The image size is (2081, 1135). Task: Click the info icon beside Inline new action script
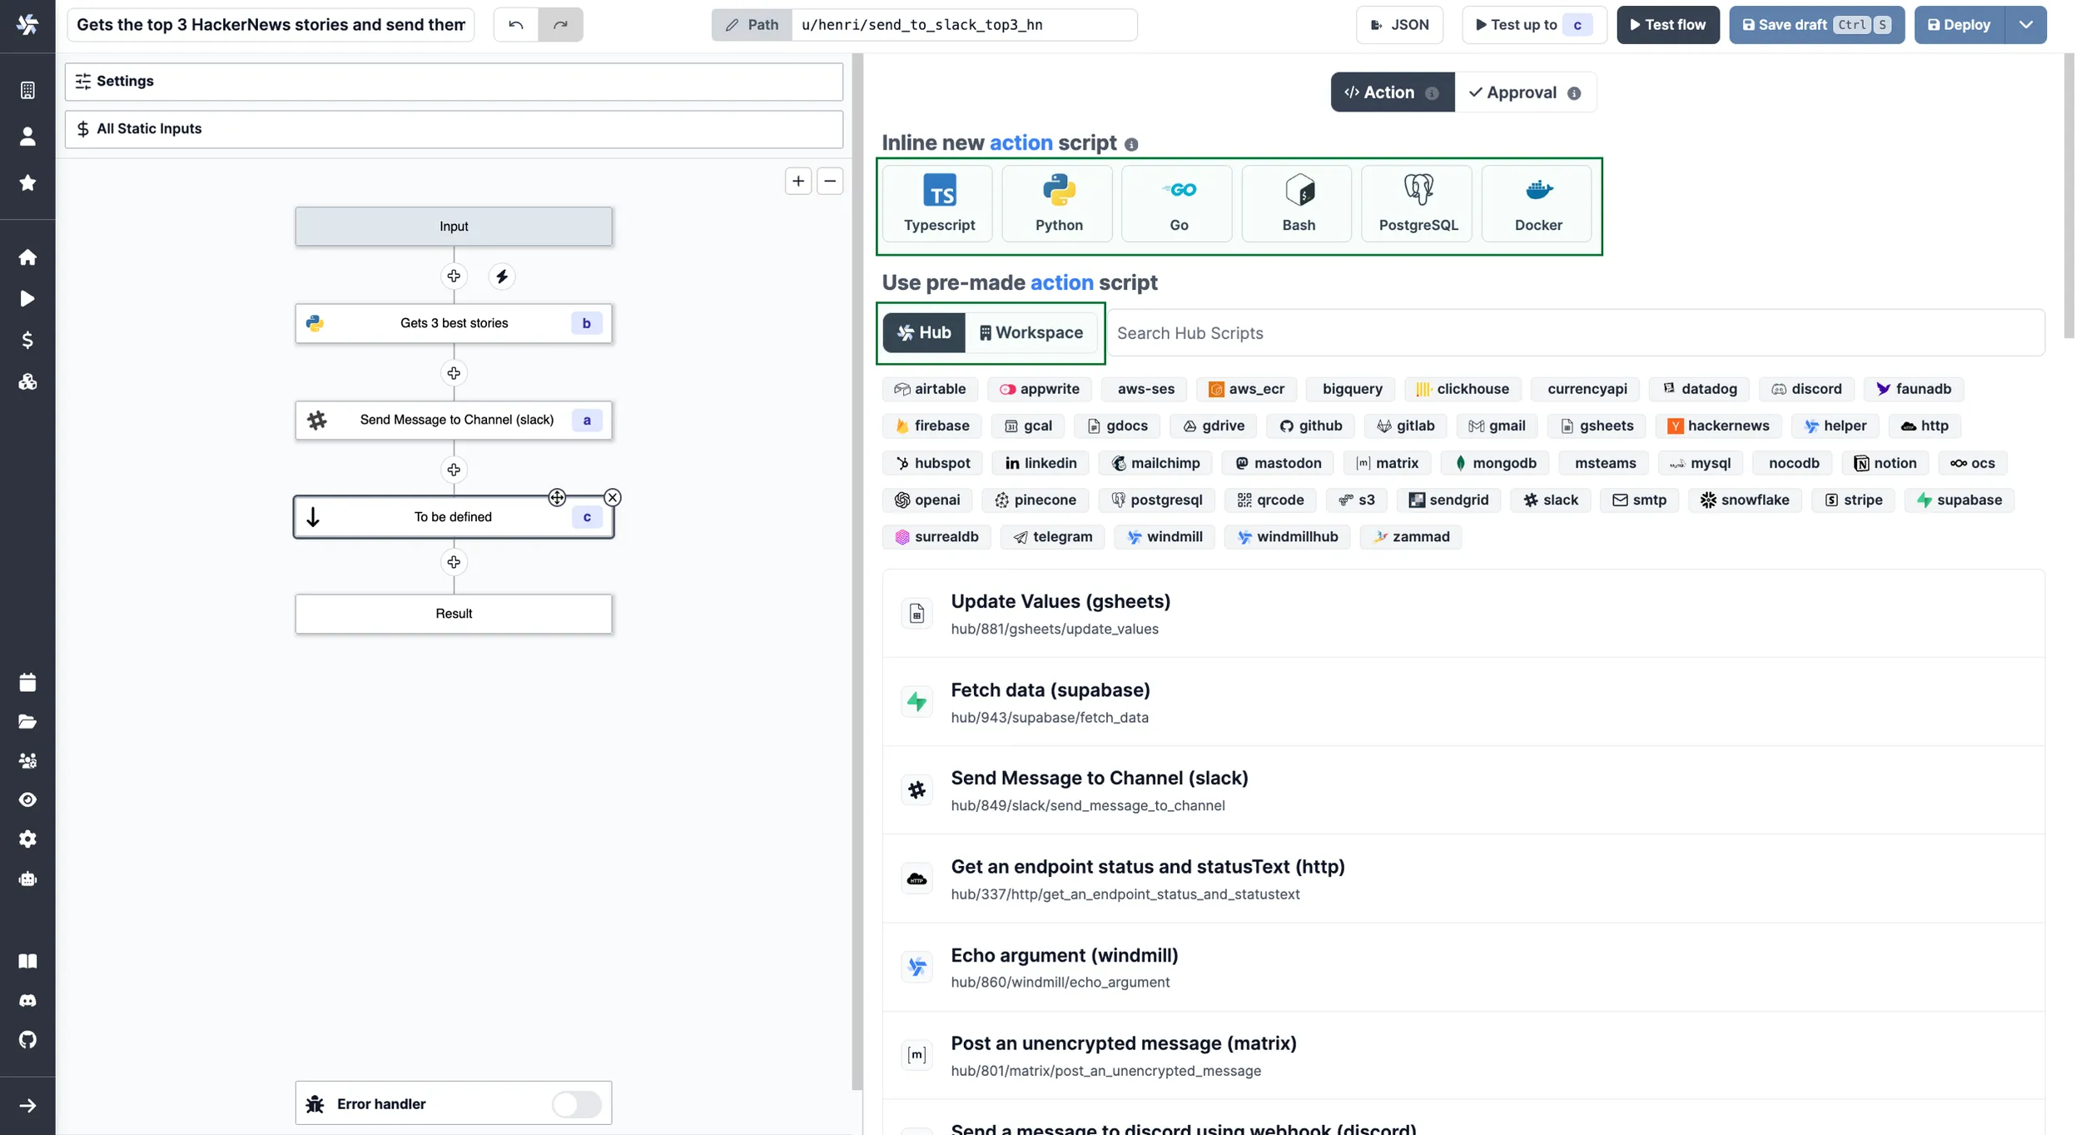coord(1131,144)
